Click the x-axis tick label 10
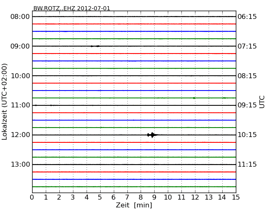The height and width of the screenshot is (214, 268). tap(168, 197)
